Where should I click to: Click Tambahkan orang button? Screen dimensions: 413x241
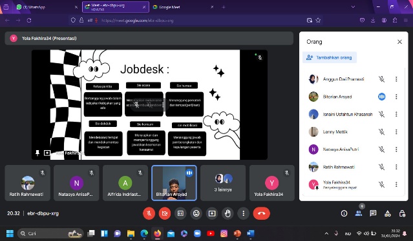(x=330, y=57)
